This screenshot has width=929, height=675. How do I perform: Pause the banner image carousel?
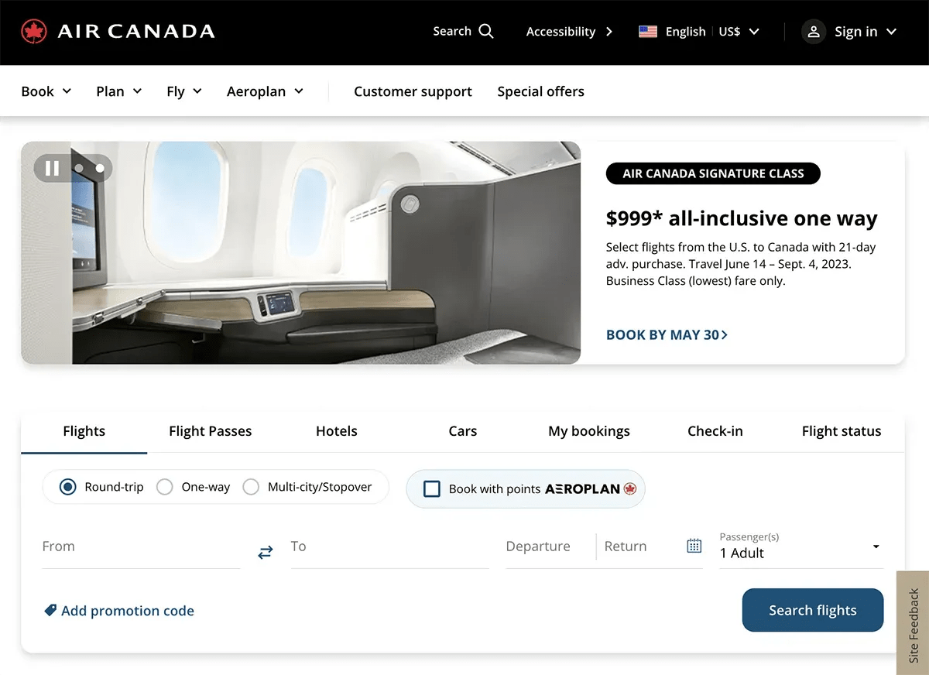[51, 168]
